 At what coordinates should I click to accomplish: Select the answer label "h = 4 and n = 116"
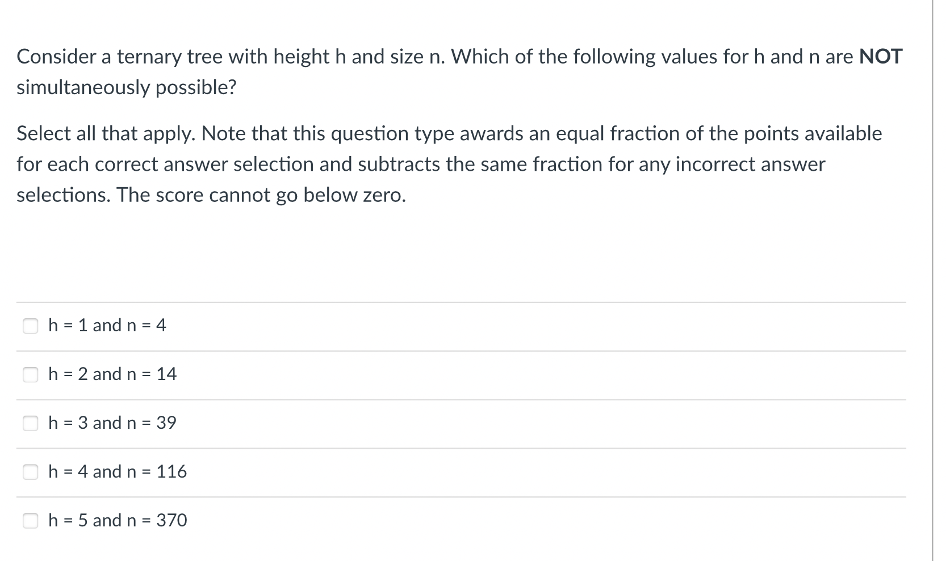[117, 472]
